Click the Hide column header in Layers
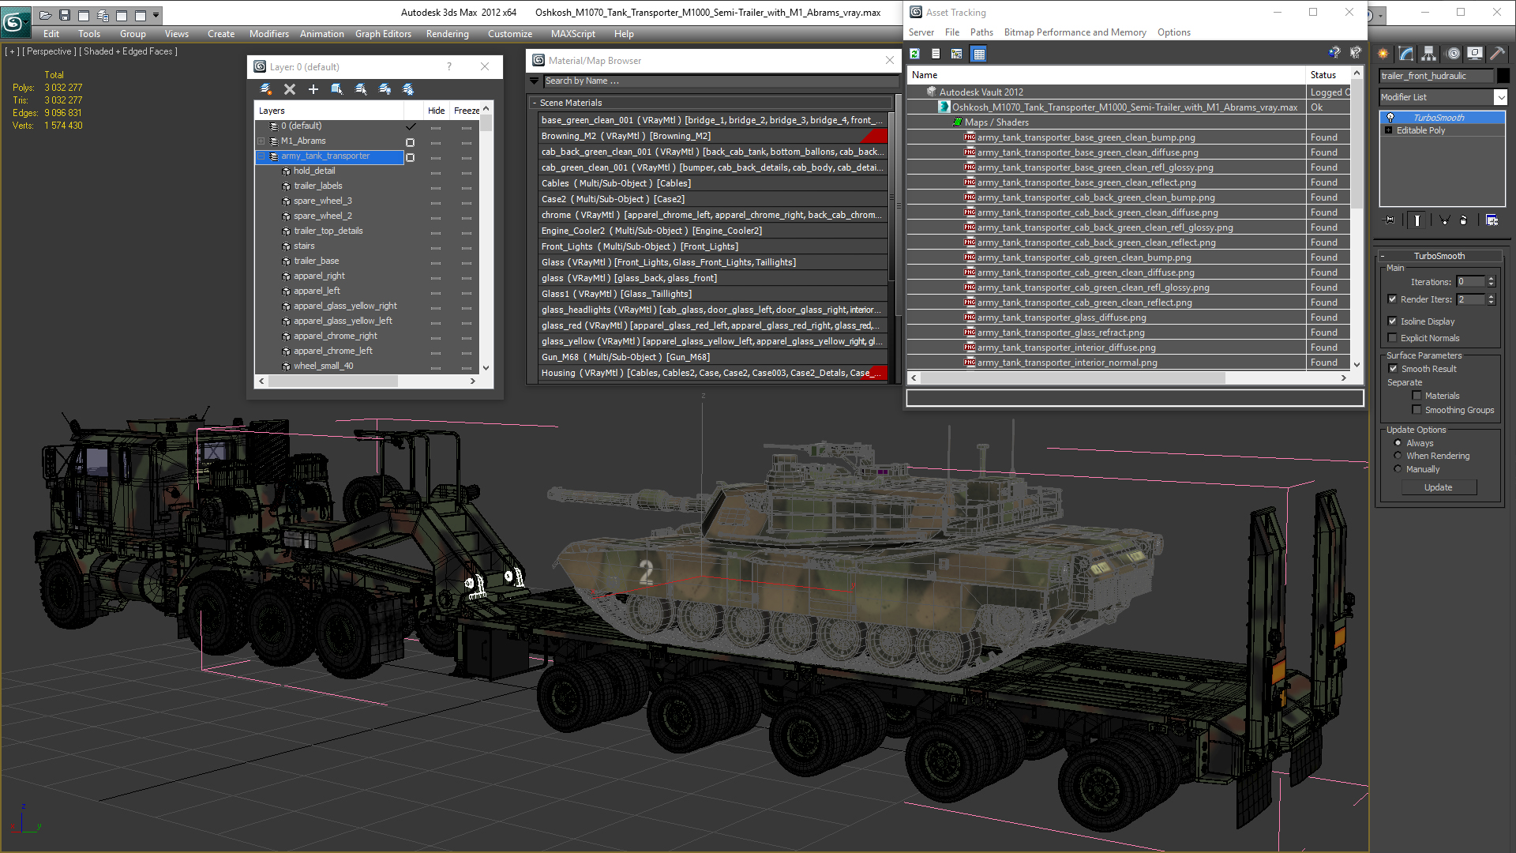The height and width of the screenshot is (853, 1516). (x=436, y=111)
